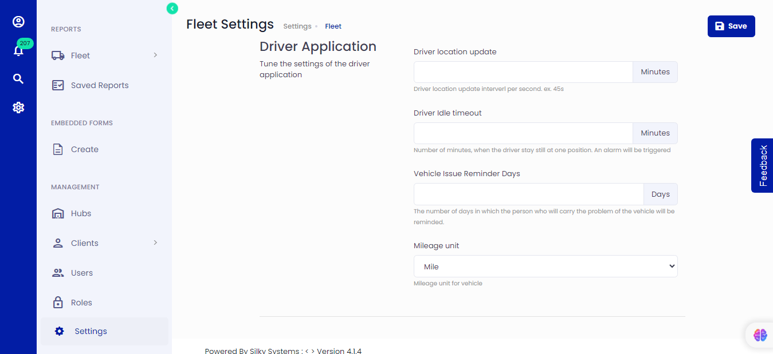Click the Settings breadcrumb link
This screenshot has width=773, height=354.
[x=297, y=26]
